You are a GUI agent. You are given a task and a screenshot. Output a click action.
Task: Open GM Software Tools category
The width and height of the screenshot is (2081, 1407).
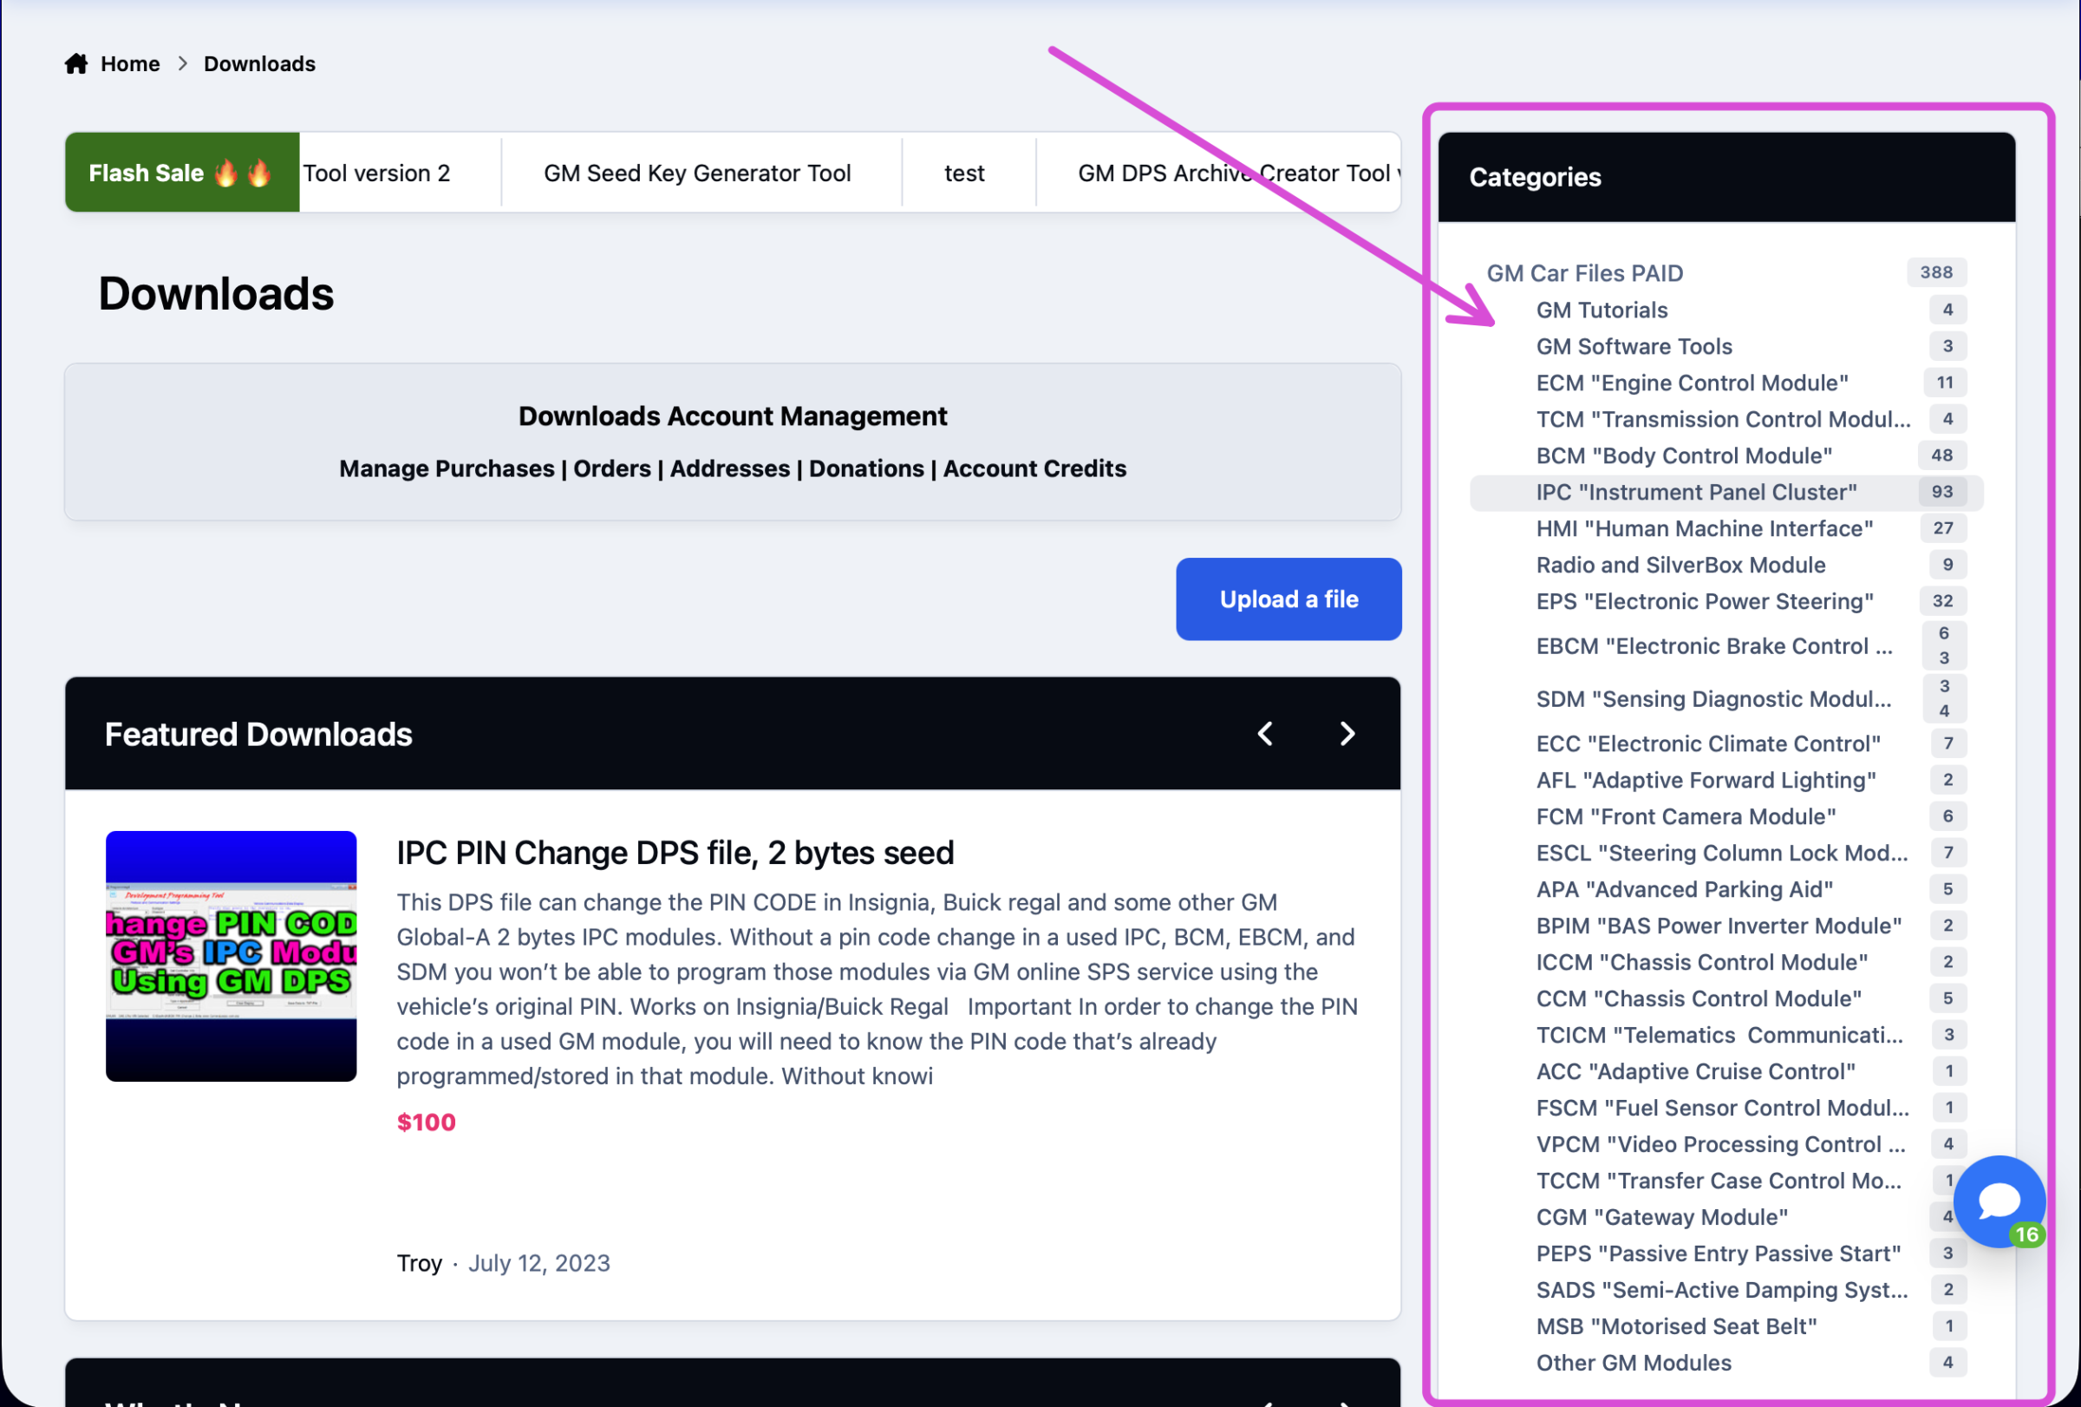tap(1634, 347)
